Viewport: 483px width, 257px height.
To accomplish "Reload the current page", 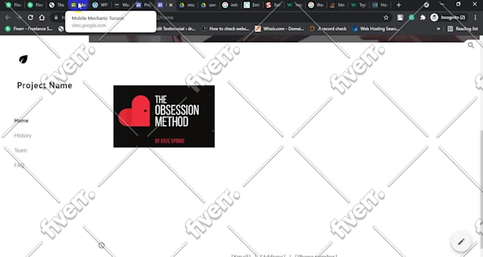I will pos(30,18).
